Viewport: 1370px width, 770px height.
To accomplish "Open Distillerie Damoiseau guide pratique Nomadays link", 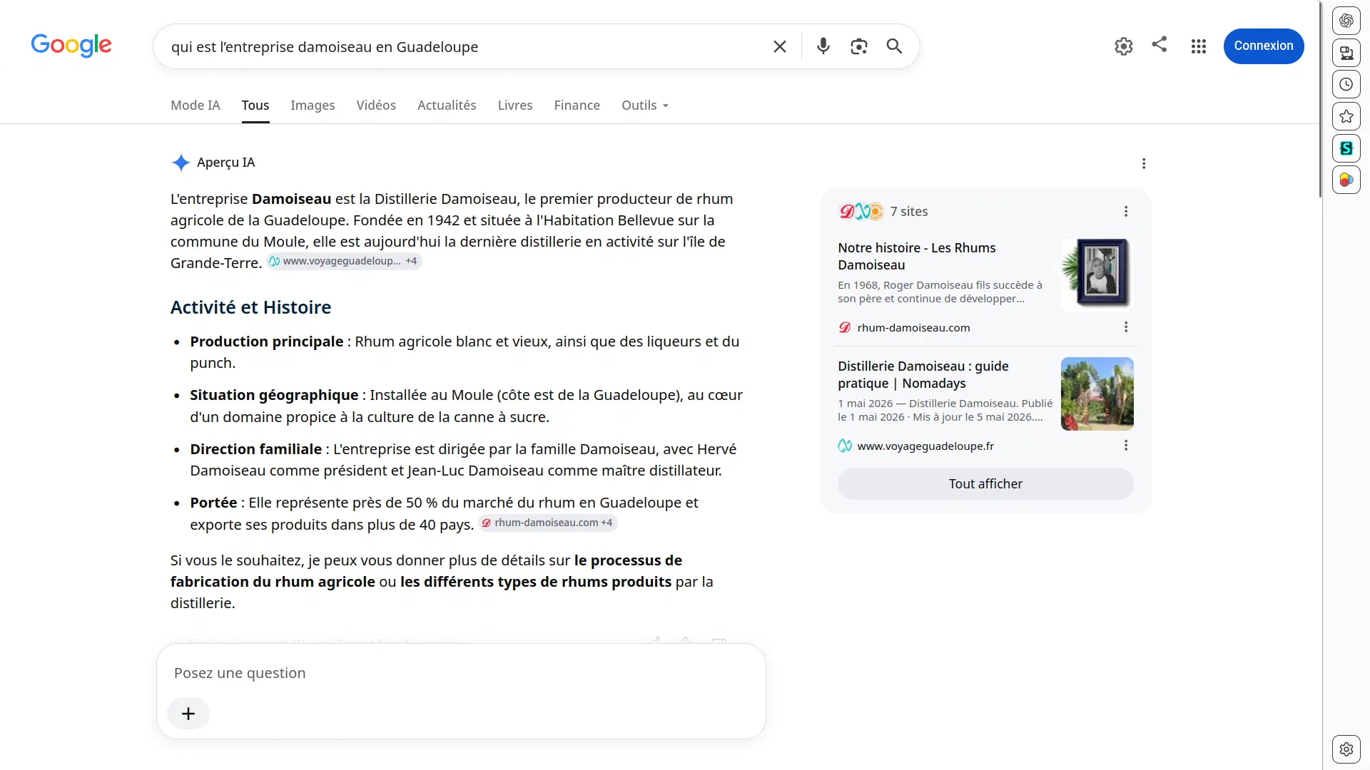I will [923, 374].
